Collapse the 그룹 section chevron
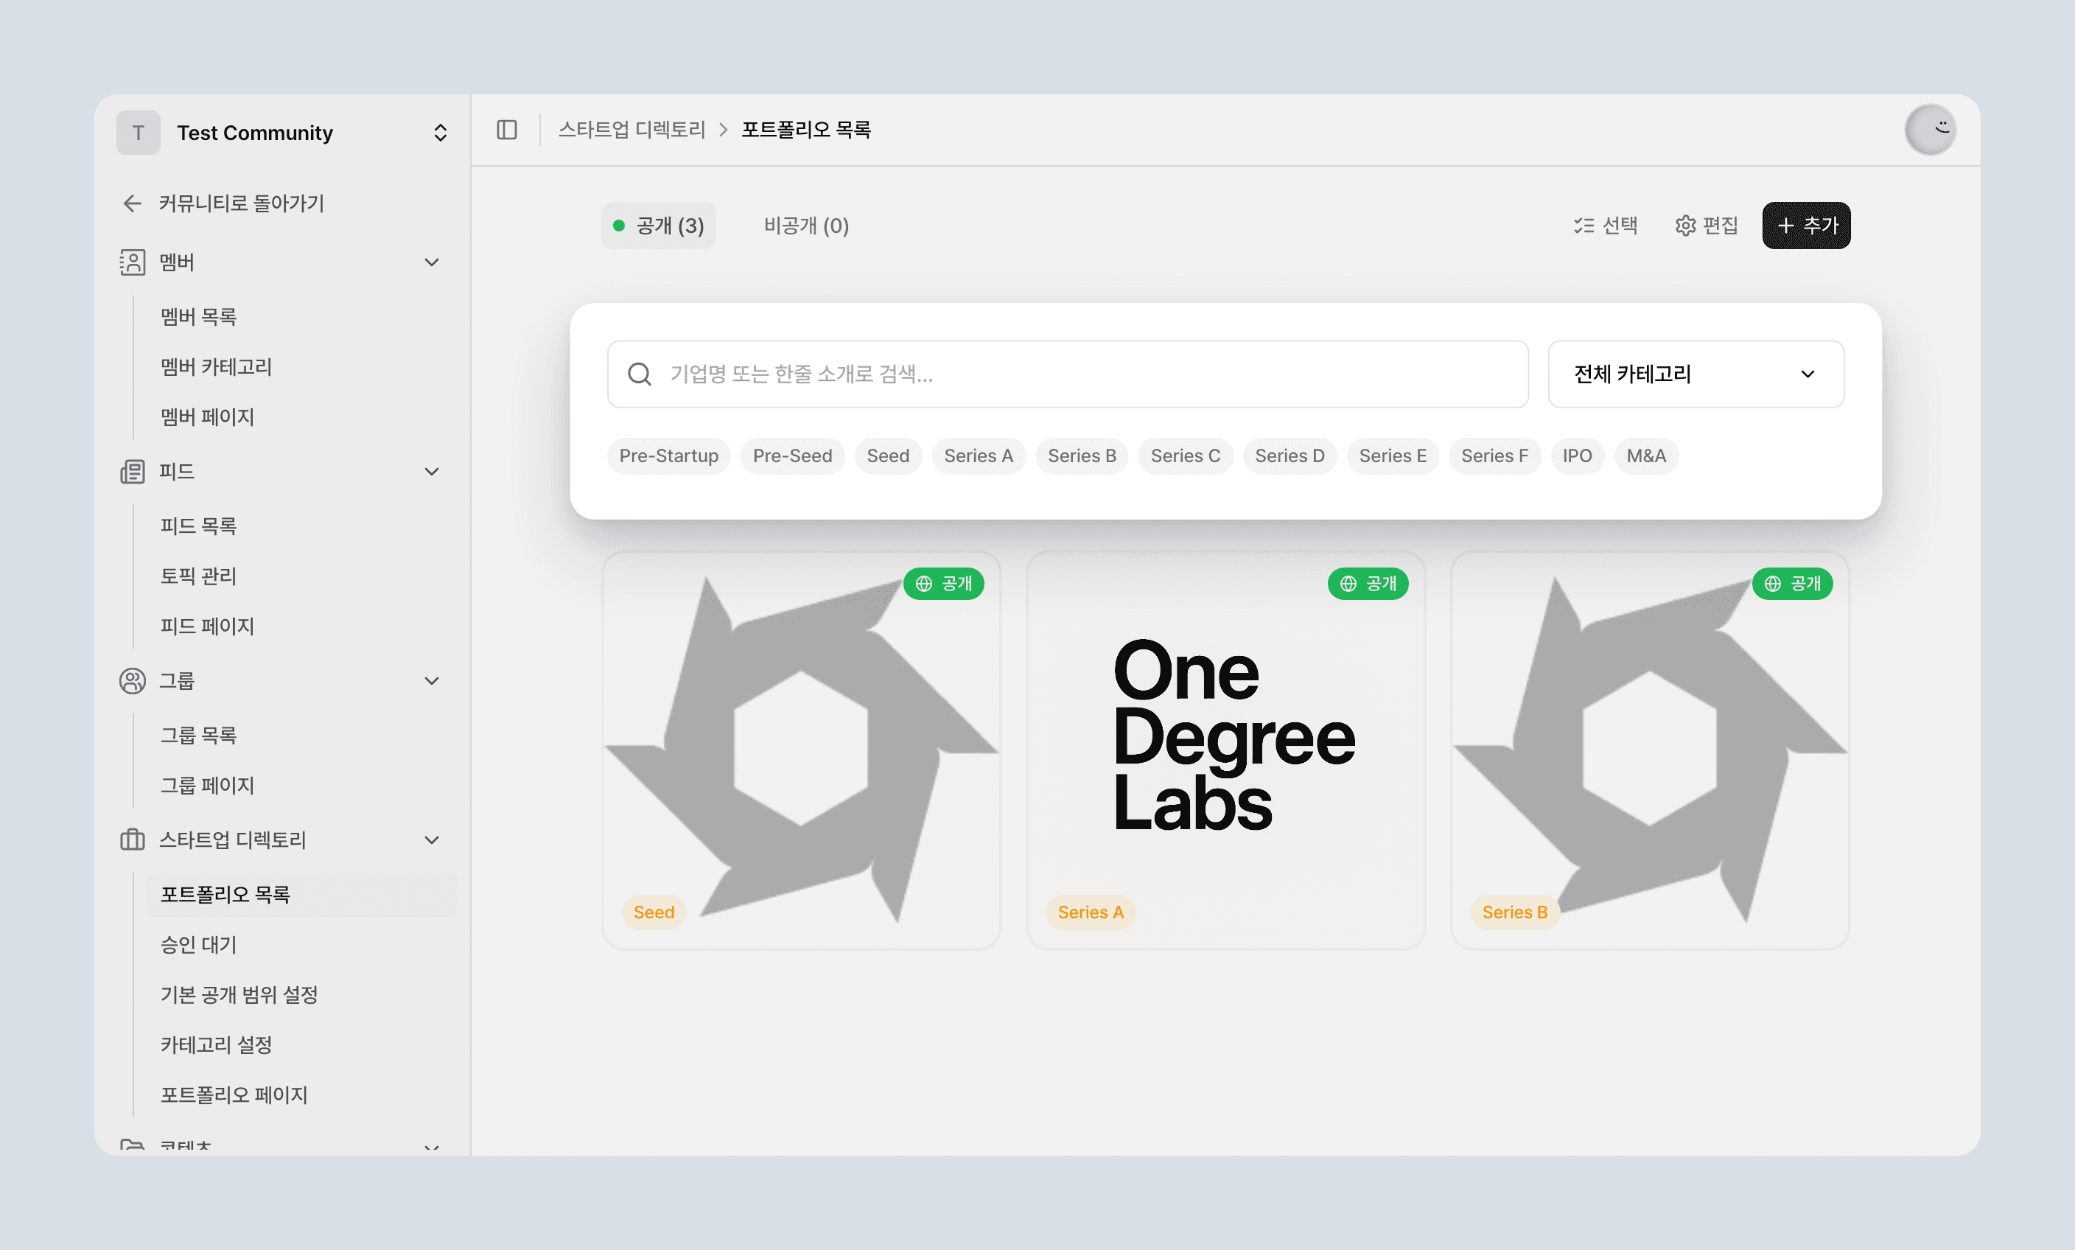Screen dimensions: 2075x1250 coord(432,680)
